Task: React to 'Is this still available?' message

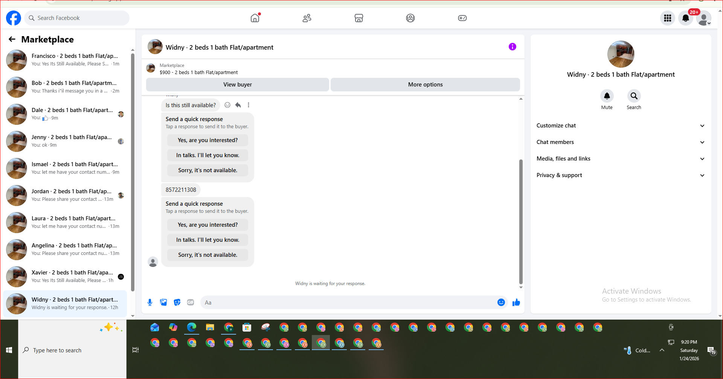Action: pyautogui.click(x=227, y=105)
